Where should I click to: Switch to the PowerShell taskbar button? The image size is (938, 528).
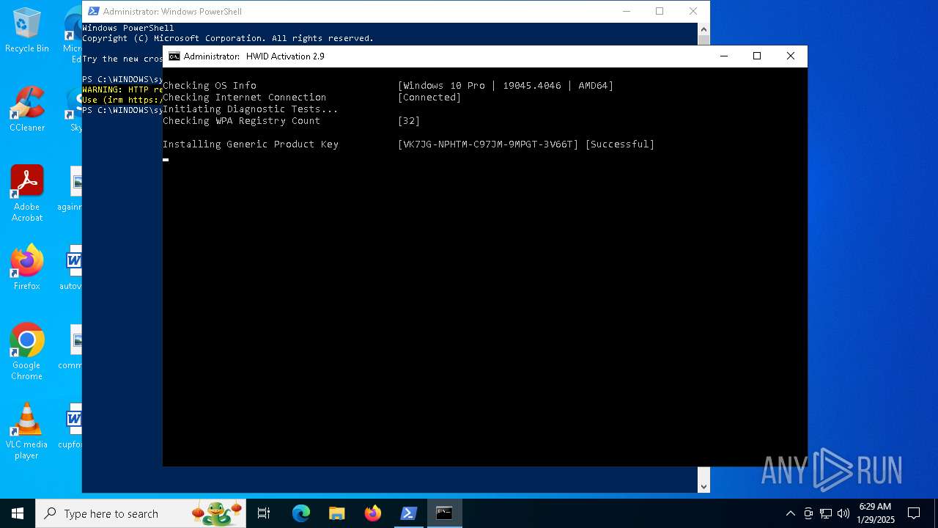pyautogui.click(x=409, y=513)
